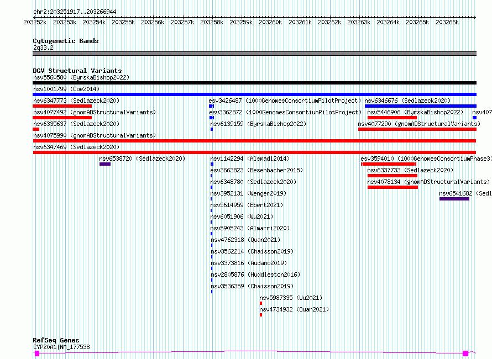Click the red bar under nsv4077290
Screen dimensions: 492x359
point(417,129)
